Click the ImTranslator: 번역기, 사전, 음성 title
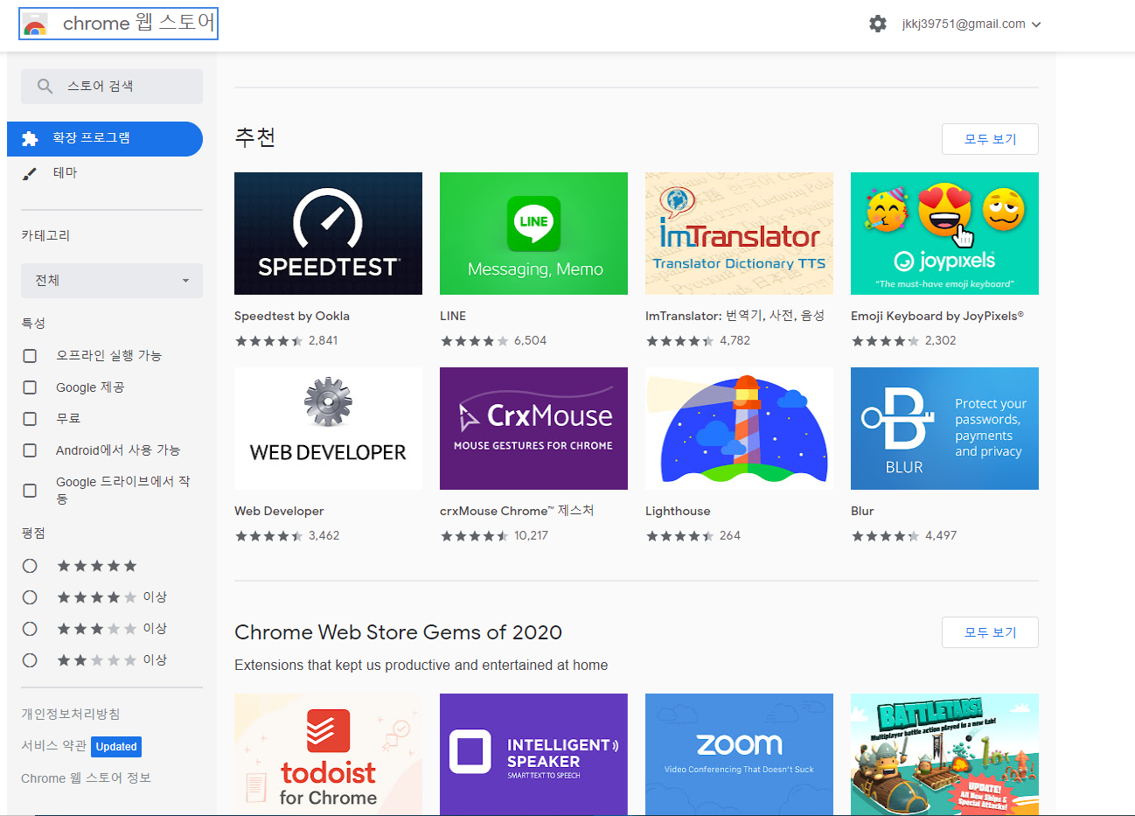1135x816 pixels. pos(735,316)
